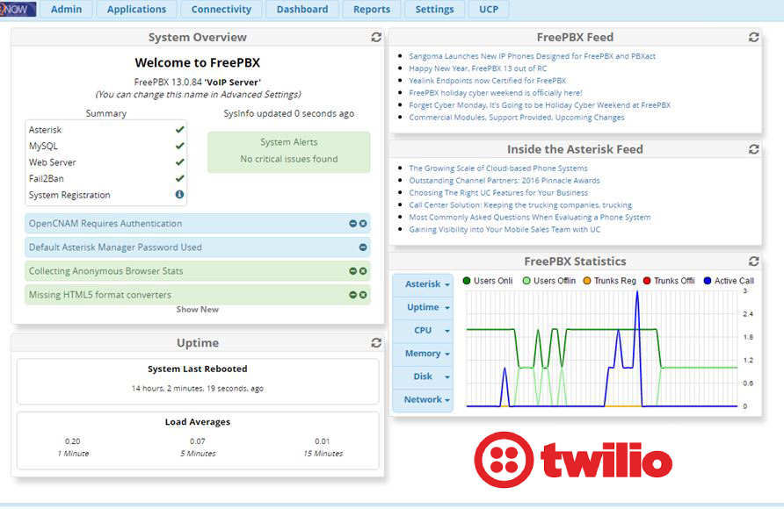Toggle Active Calls series in chart legend
This screenshot has height=509, width=784.
(x=729, y=281)
